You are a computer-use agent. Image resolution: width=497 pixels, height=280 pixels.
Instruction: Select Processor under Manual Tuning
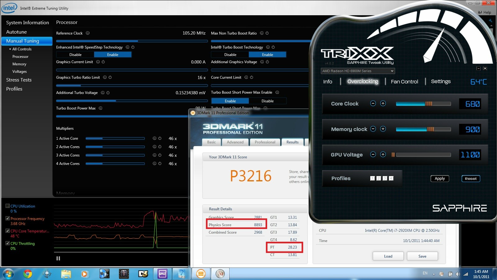click(20, 57)
